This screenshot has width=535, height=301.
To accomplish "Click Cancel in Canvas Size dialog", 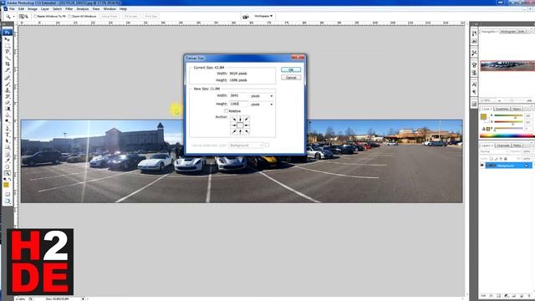I will pyautogui.click(x=291, y=78).
